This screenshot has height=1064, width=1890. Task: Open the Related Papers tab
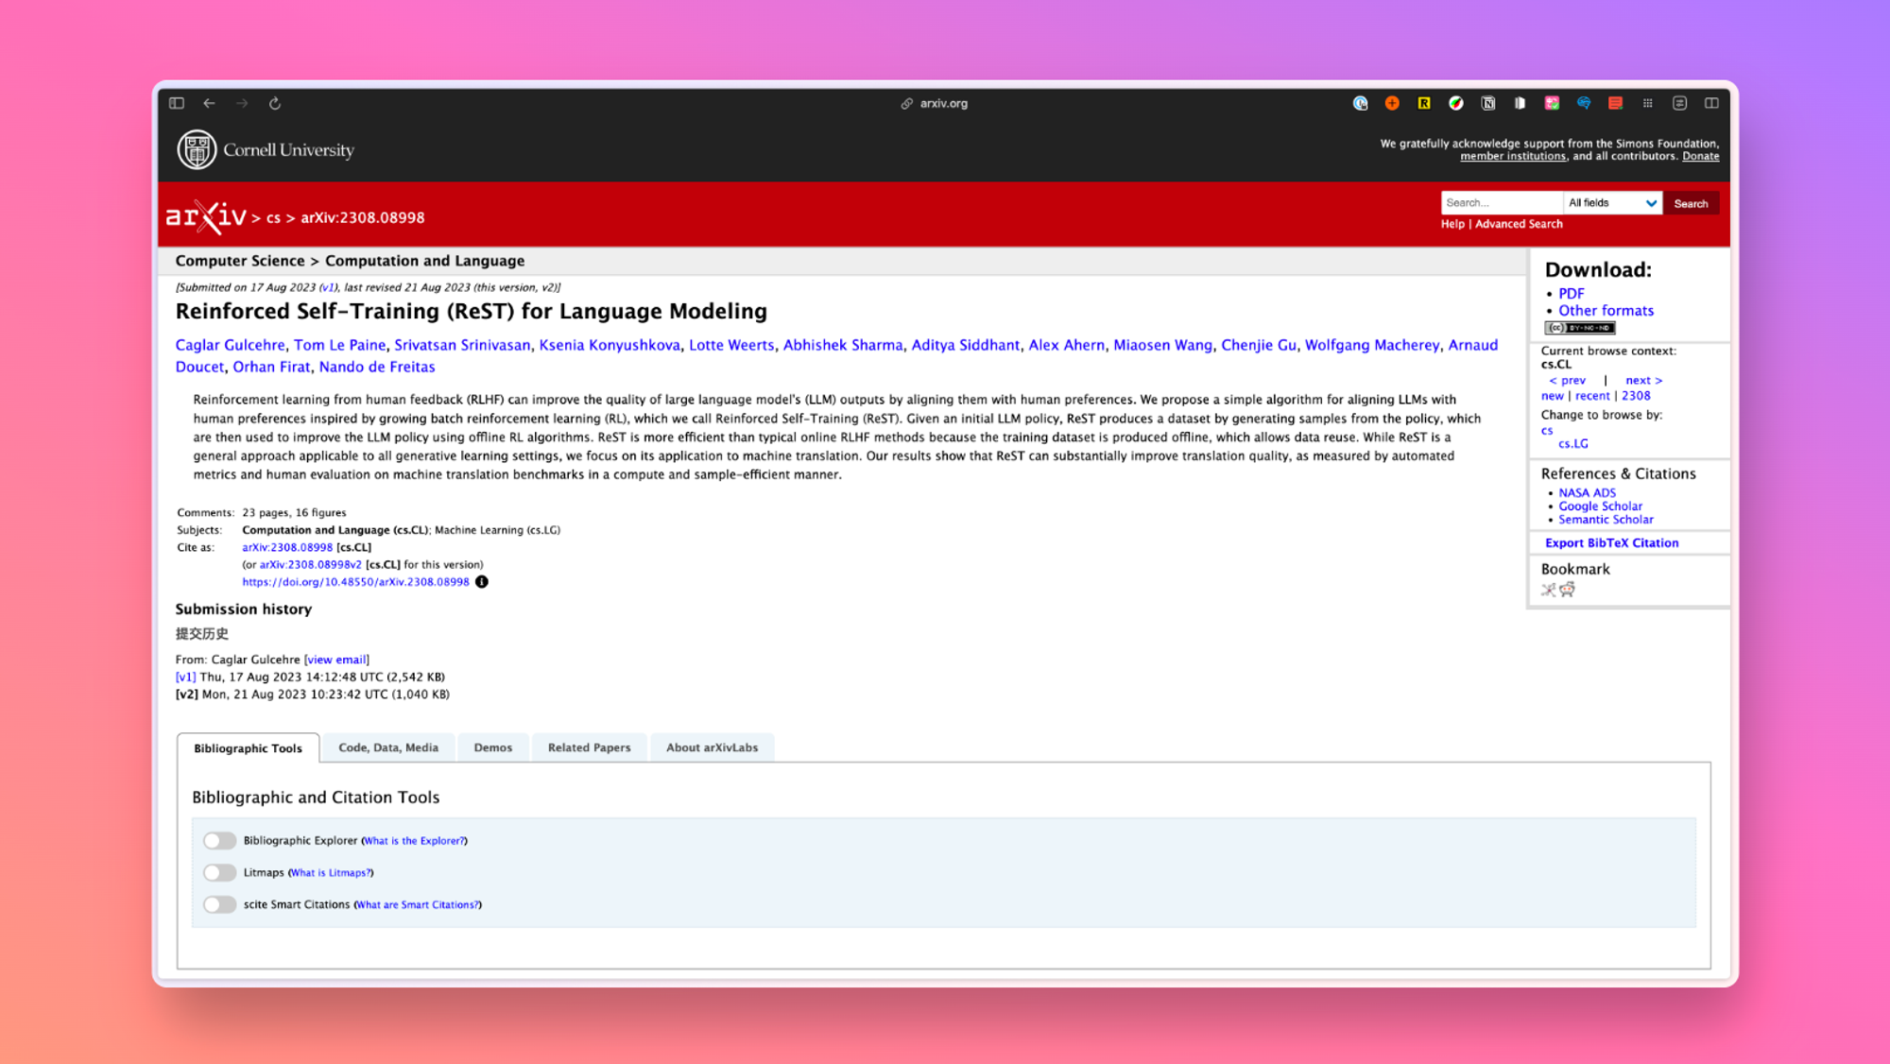(589, 747)
